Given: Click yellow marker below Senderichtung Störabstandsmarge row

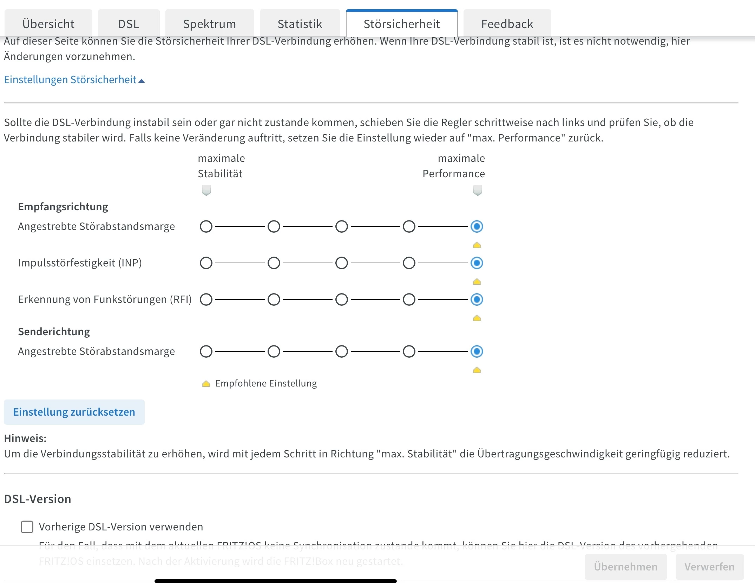Looking at the screenshot, I should tap(477, 370).
